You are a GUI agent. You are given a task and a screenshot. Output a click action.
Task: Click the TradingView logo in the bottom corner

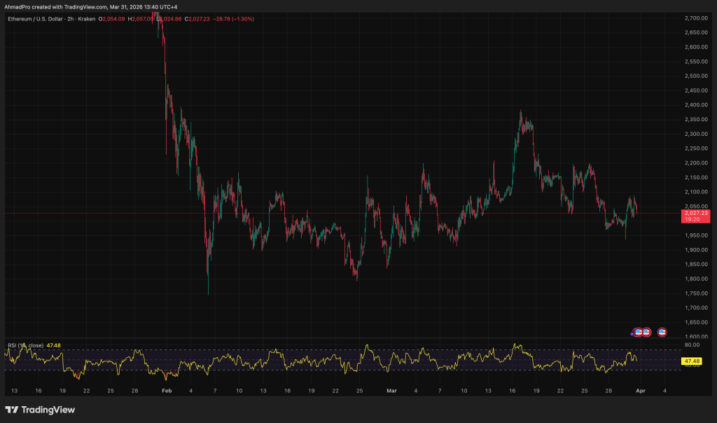pyautogui.click(x=39, y=410)
